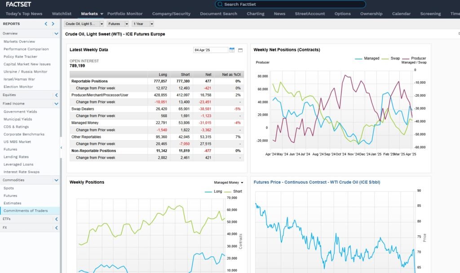Switch to the Portfolio Monitor tab
The image size is (460, 273).
click(x=125, y=14)
